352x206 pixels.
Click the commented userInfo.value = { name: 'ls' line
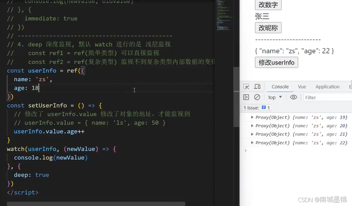[90, 123]
